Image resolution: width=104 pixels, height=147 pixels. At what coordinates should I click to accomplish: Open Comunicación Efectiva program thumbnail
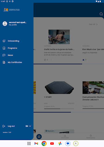(x=93, y=88)
